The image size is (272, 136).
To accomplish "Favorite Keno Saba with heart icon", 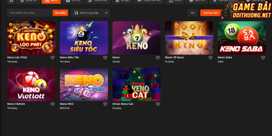I will click(263, 58).
